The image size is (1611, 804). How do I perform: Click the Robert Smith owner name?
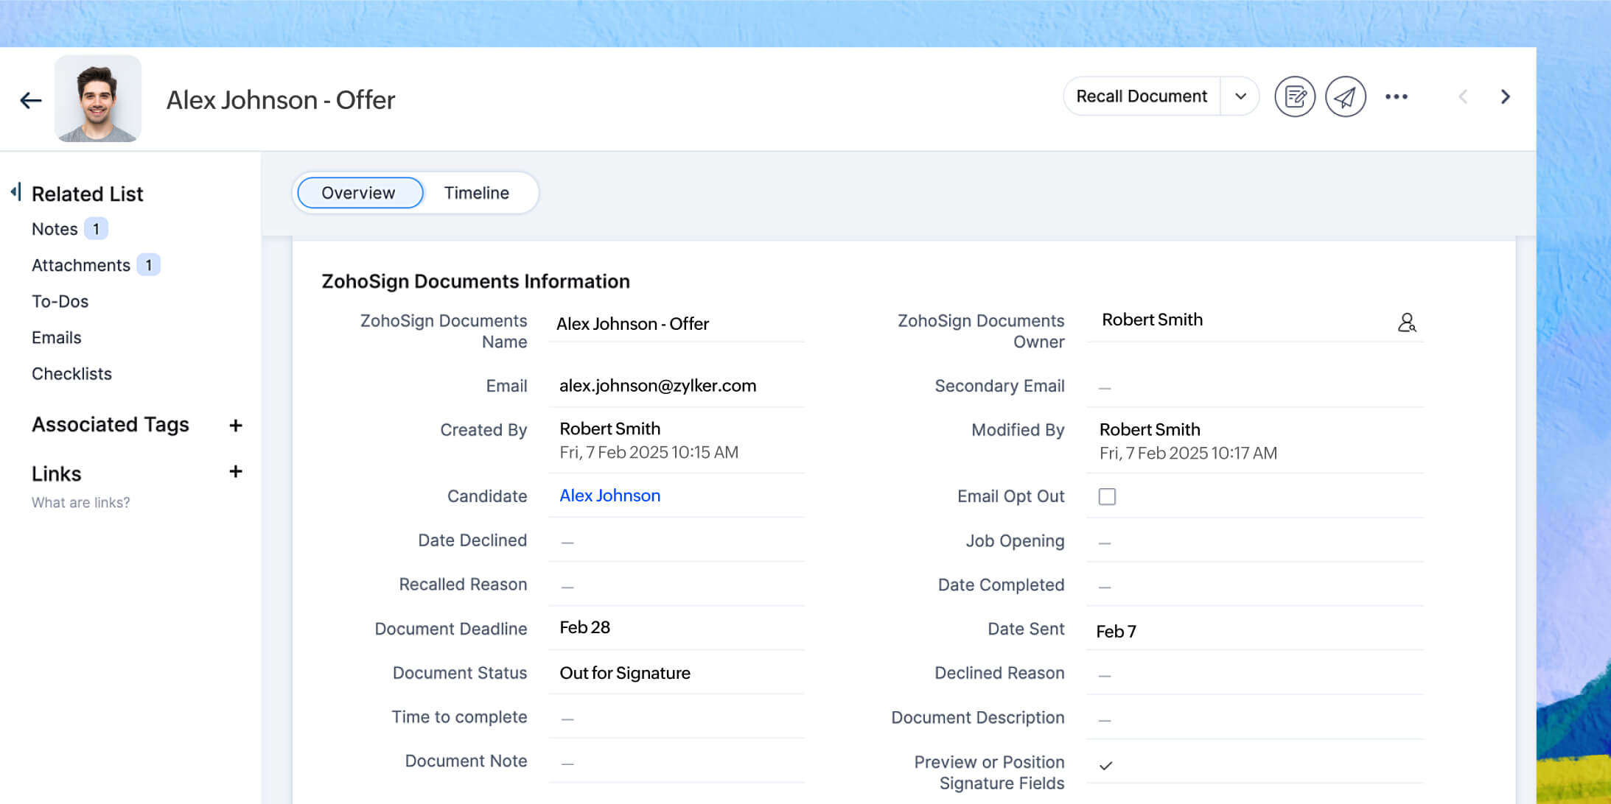tap(1152, 320)
